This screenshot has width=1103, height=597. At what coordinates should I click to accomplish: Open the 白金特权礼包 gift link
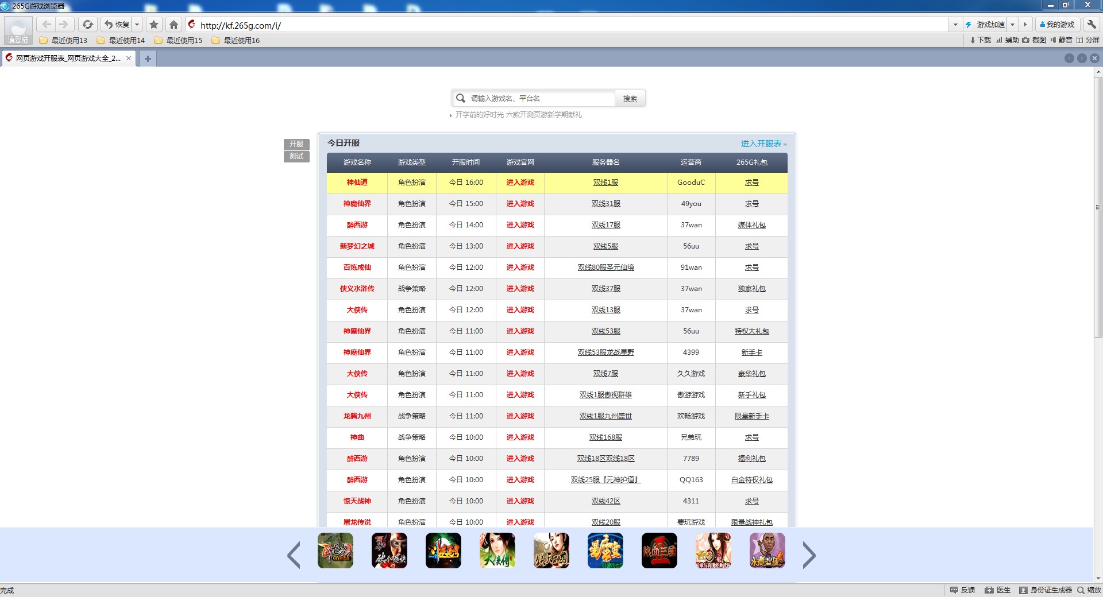point(751,480)
